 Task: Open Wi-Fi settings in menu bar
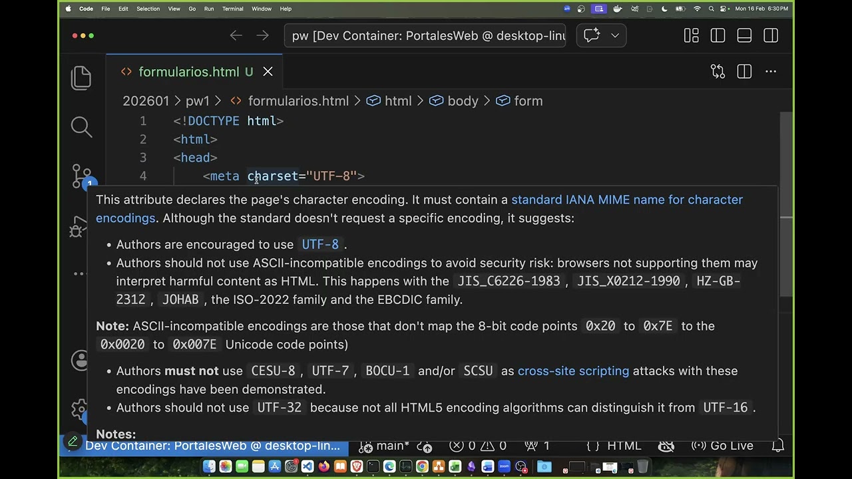pos(697,9)
